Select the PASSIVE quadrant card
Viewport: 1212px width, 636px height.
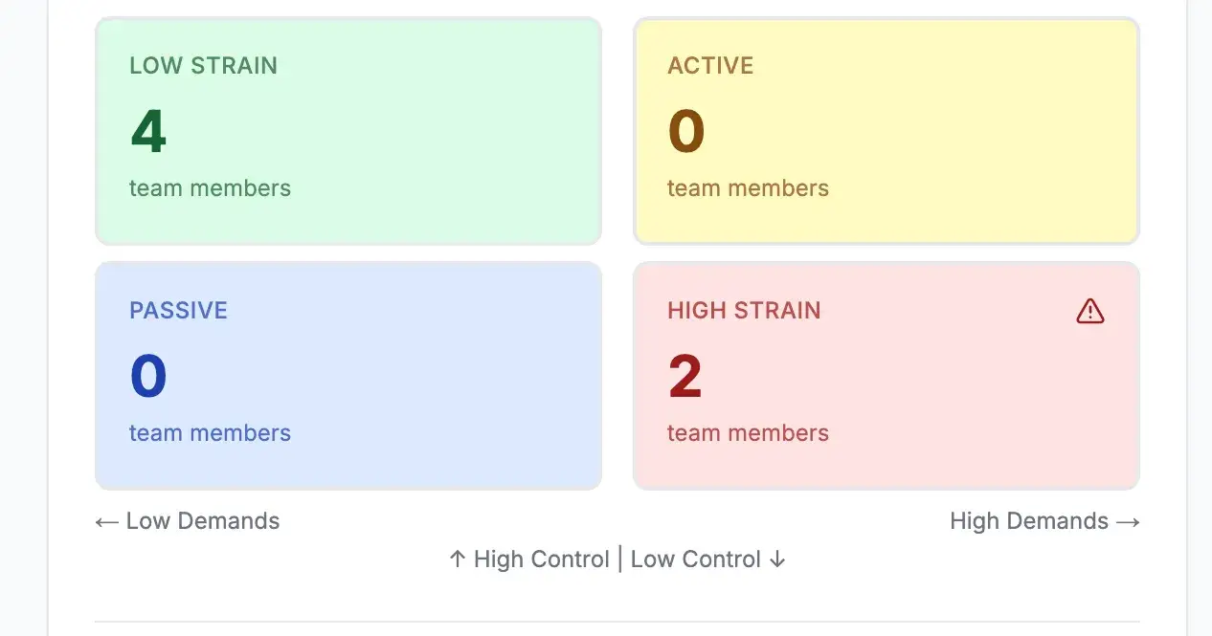pyautogui.click(x=348, y=376)
